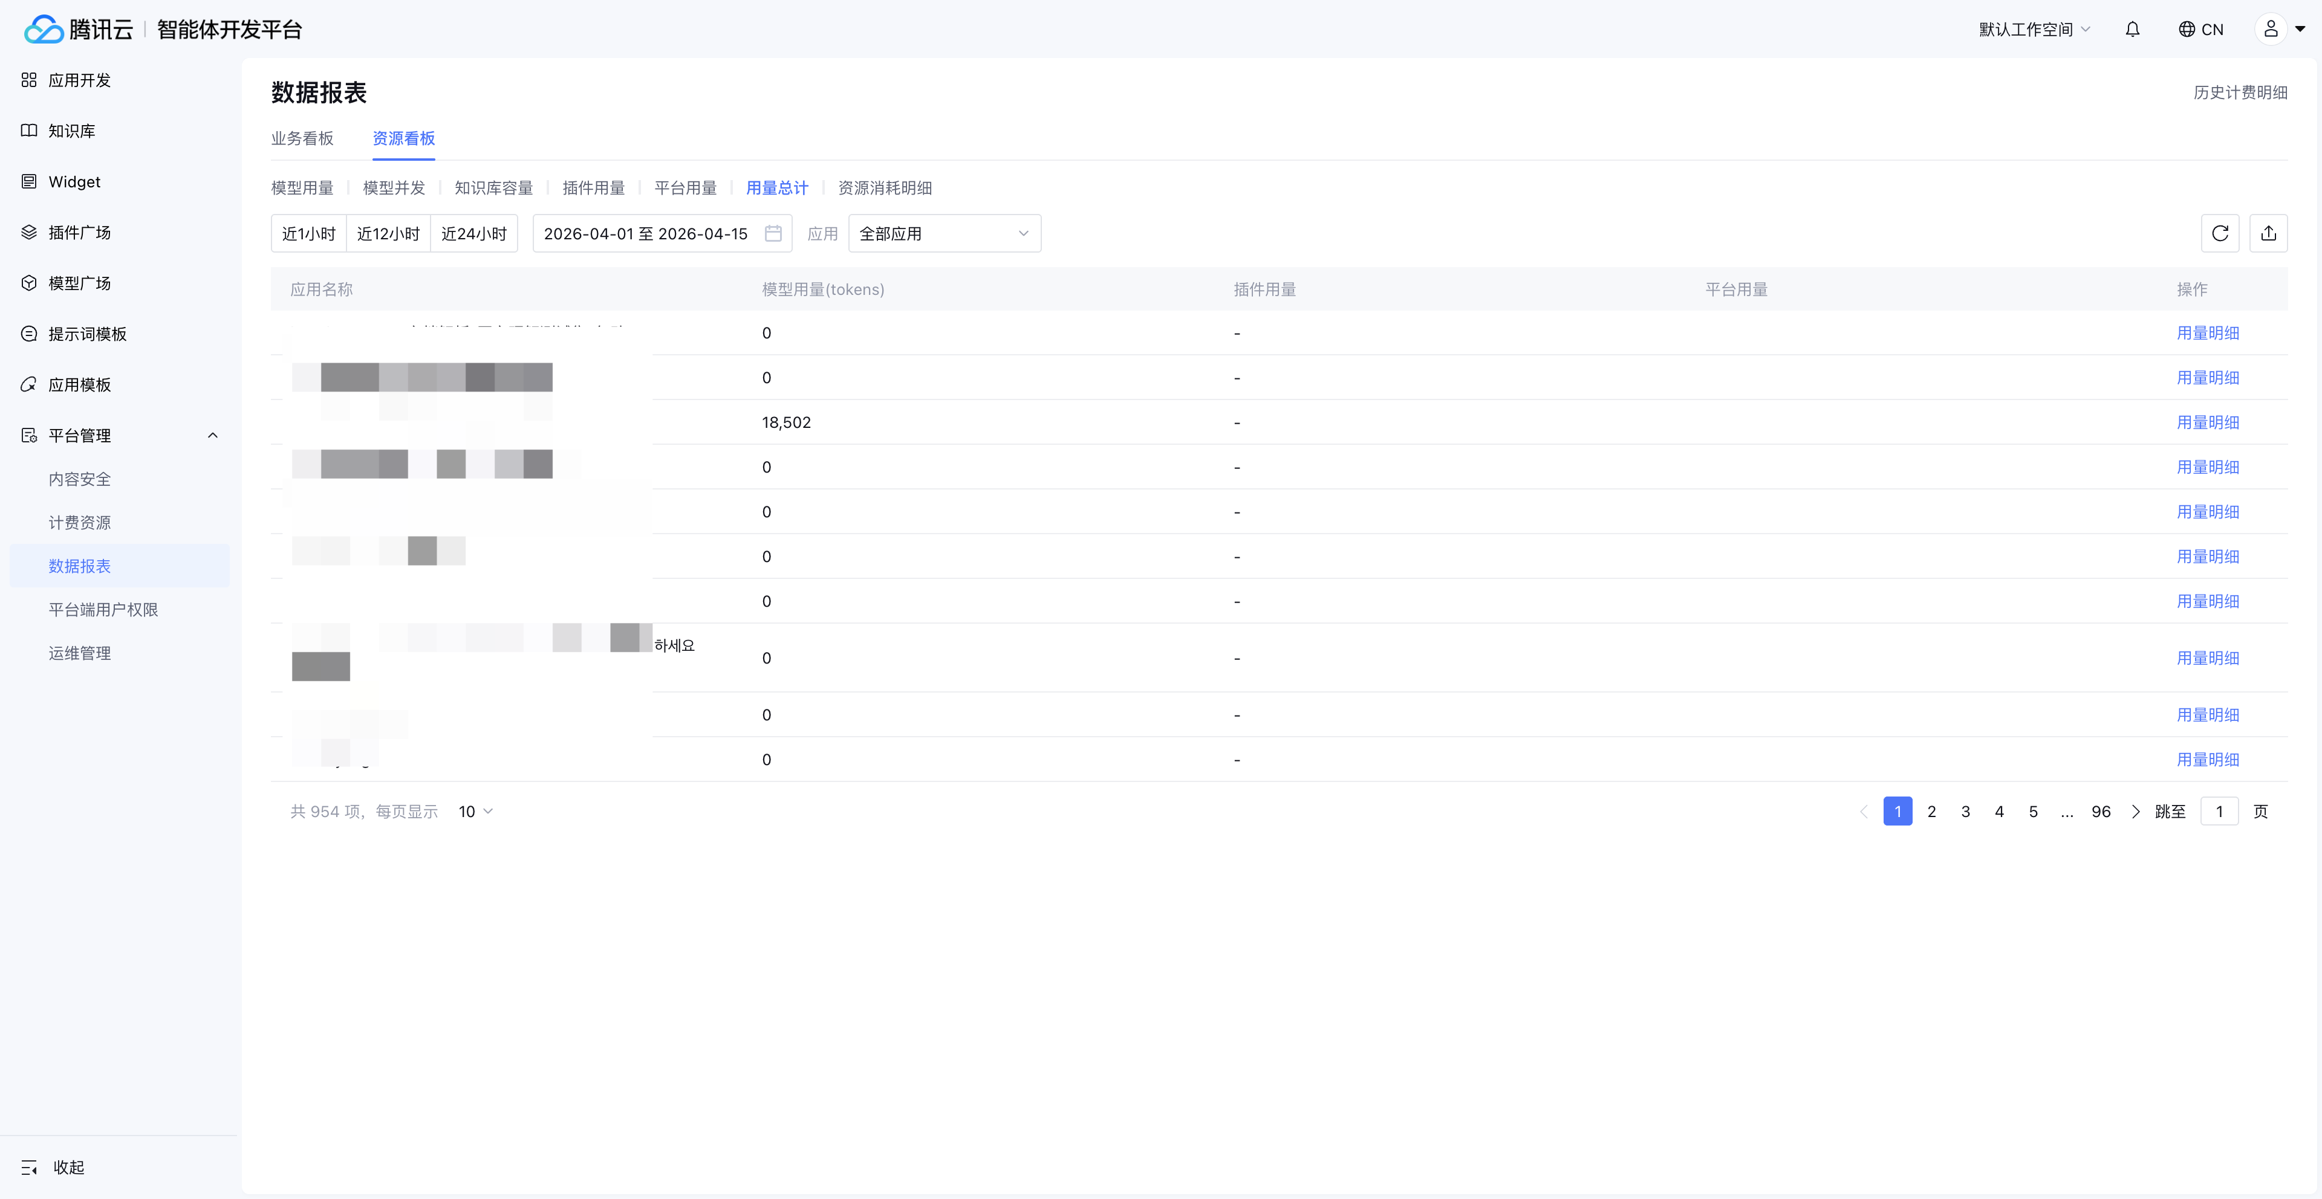
Task: Switch to the 模型用量 sub-tab
Action: tap(302, 187)
